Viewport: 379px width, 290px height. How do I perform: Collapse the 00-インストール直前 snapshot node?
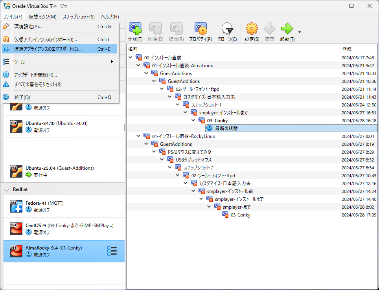coord(131,57)
